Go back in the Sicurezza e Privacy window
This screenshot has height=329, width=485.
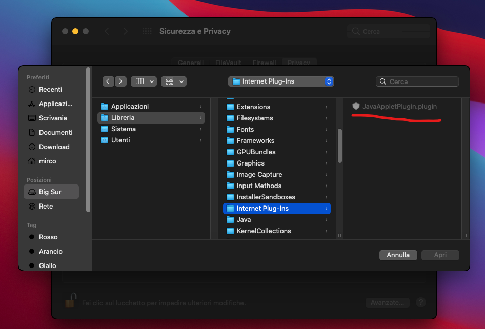point(107,31)
